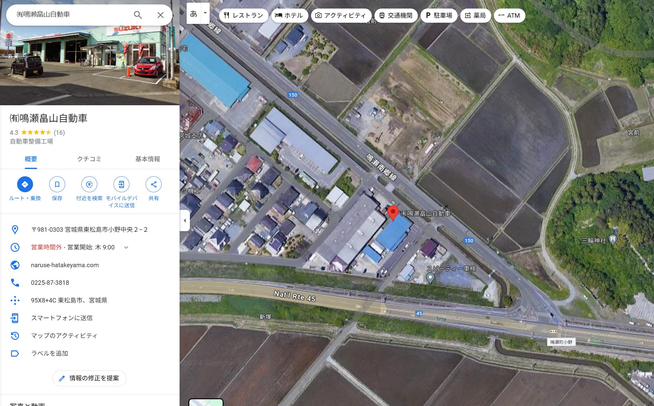Open the 基本情報 tab
The height and width of the screenshot is (406, 654).
(147, 159)
